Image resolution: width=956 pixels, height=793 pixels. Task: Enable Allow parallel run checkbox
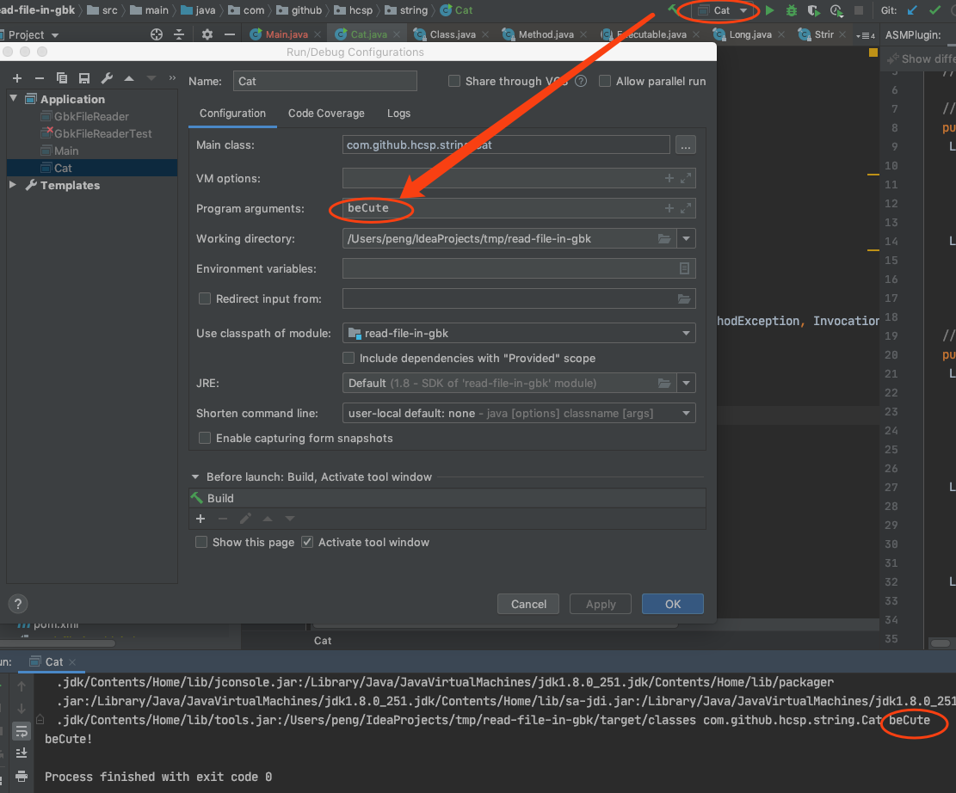coord(605,81)
